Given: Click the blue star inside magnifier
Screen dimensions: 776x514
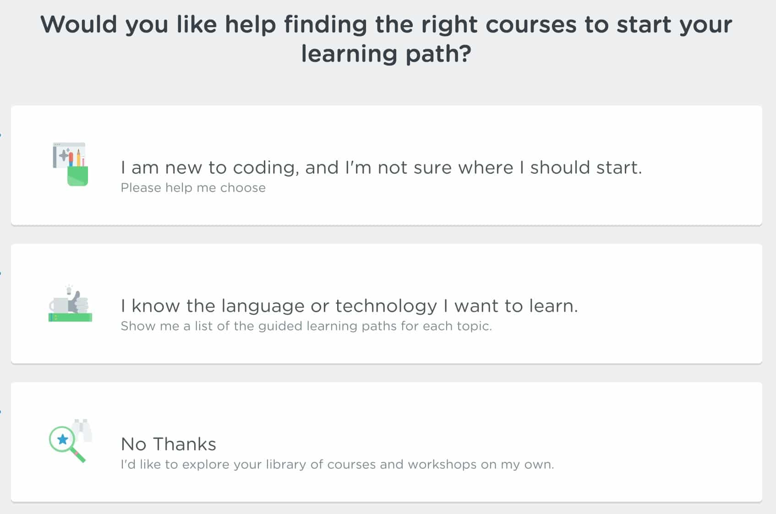Looking at the screenshot, I should (x=63, y=439).
